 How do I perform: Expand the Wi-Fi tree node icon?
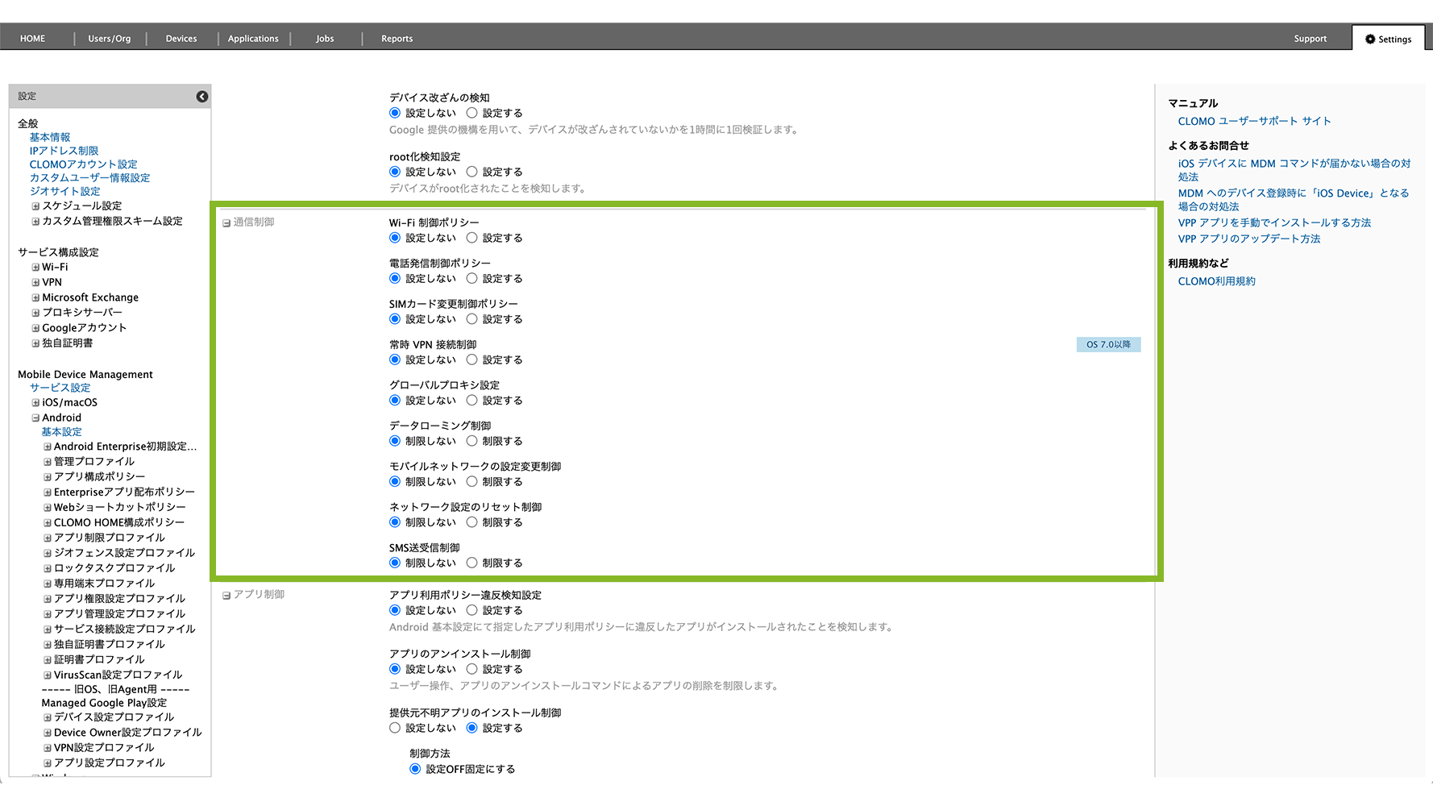click(x=35, y=268)
